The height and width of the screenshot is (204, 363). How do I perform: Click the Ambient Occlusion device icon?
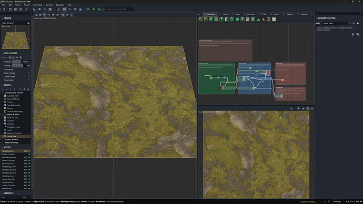pyautogui.click(x=5, y=133)
